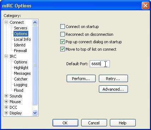Open Highlight settings
The width and height of the screenshot is (151, 130).
(x=21, y=68)
